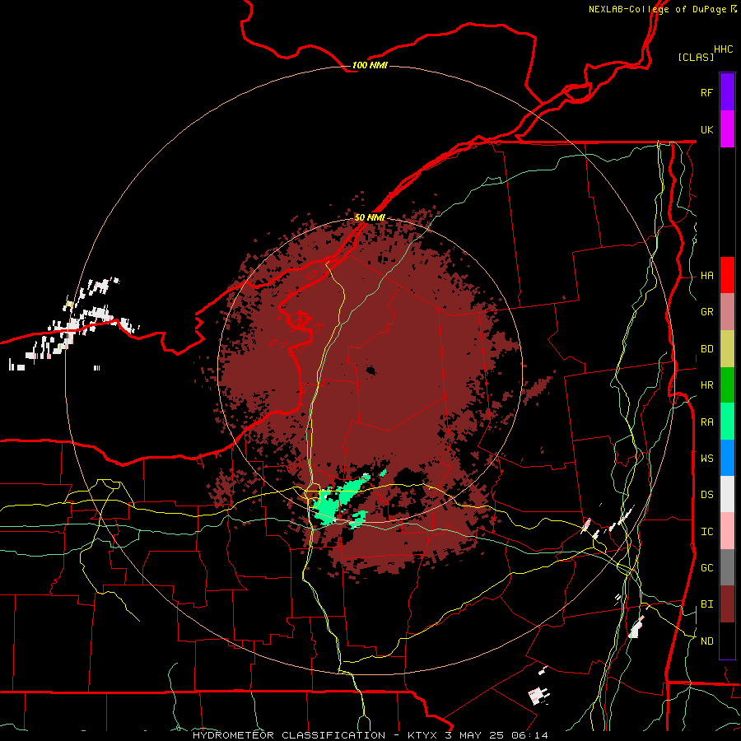Click the HHC product label
This screenshot has height=741, width=741.
point(723,49)
